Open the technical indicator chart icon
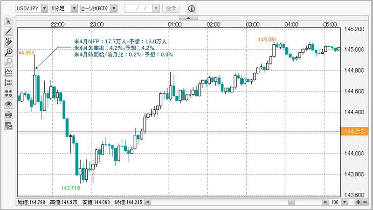Viewport: 373px width, 210px height. point(8,72)
